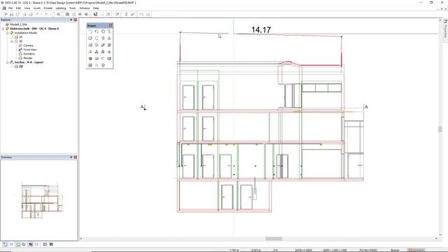Screen dimensions: 448x252
Task: Select Modell_2_Mx in the Explorer tree
Action: pos(19,24)
